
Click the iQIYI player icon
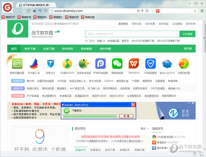click(17, 64)
